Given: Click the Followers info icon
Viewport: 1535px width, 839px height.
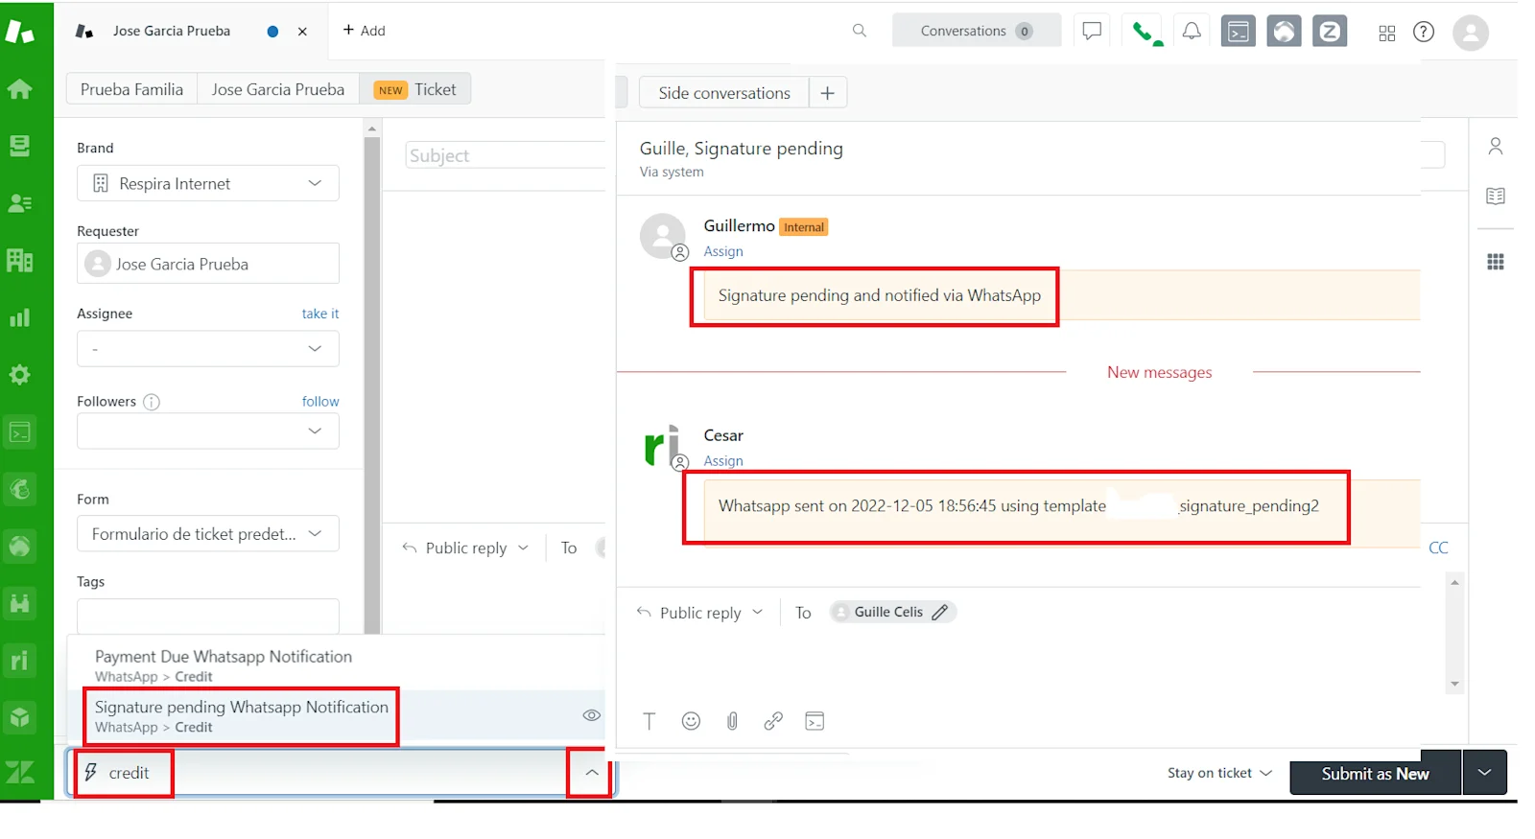Looking at the screenshot, I should [152, 402].
